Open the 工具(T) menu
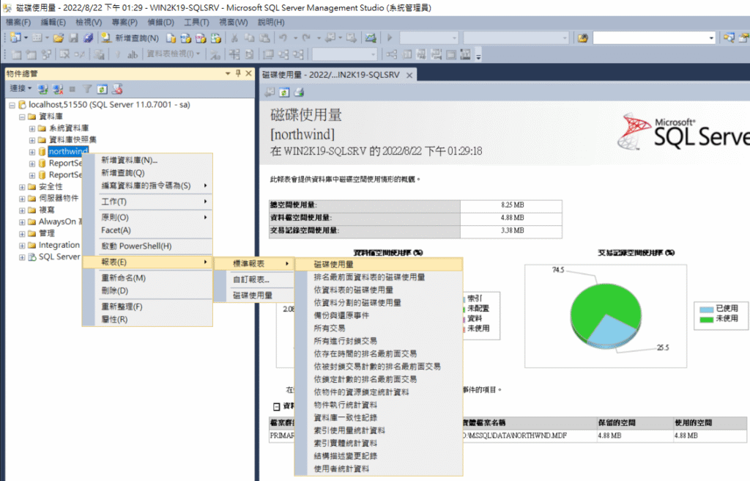The image size is (750, 481). pyautogui.click(x=196, y=22)
